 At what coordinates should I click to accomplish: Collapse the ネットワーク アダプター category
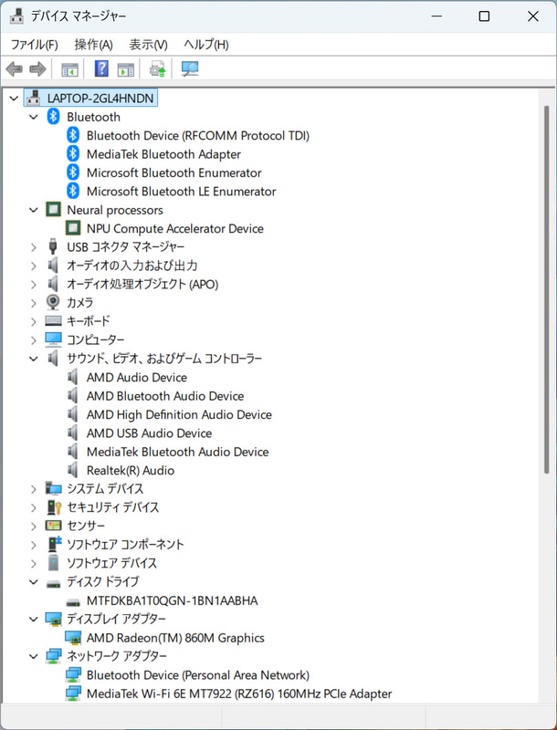pyautogui.click(x=34, y=656)
